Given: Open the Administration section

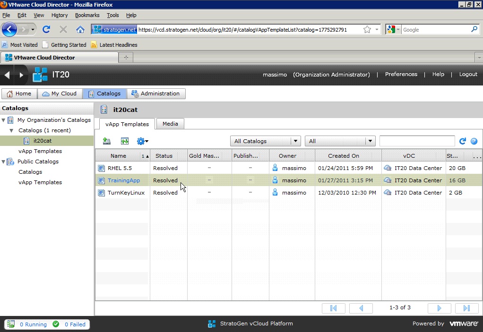Looking at the screenshot, I should coord(156,94).
